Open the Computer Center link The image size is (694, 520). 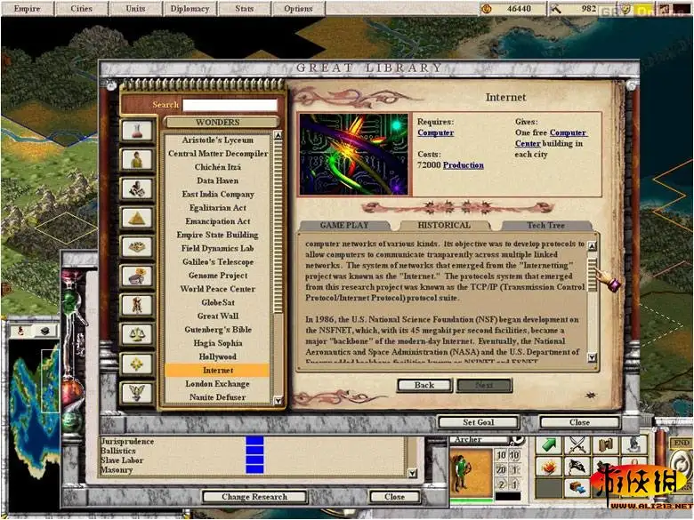click(x=551, y=138)
